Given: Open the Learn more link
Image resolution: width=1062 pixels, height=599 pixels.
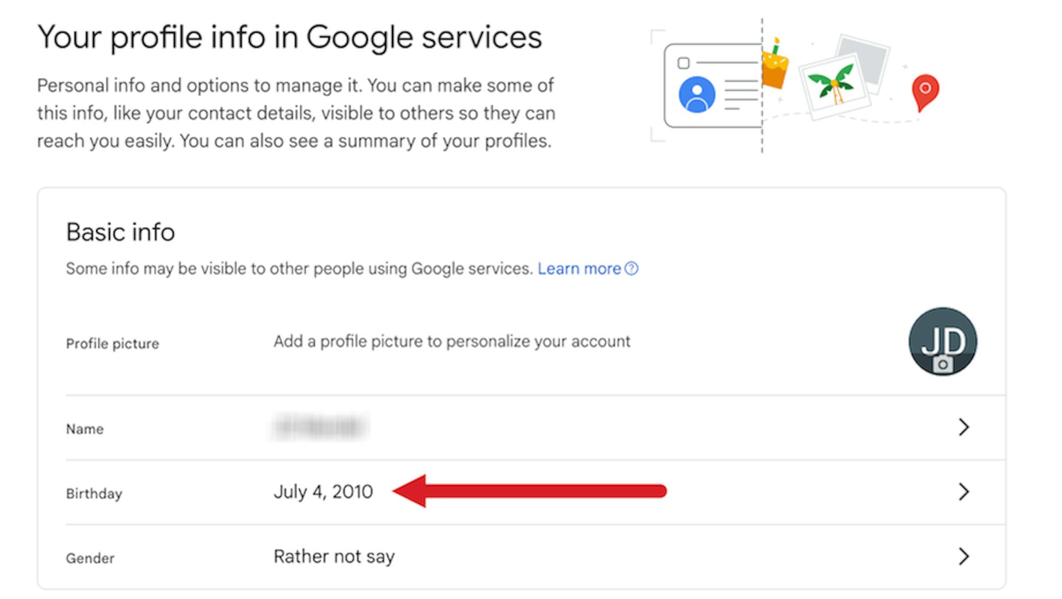Looking at the screenshot, I should (x=579, y=269).
